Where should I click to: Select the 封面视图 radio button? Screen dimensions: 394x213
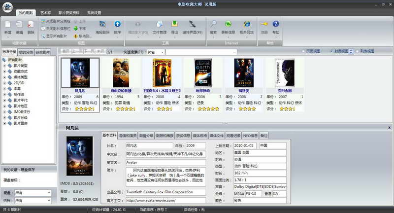coord(331,51)
